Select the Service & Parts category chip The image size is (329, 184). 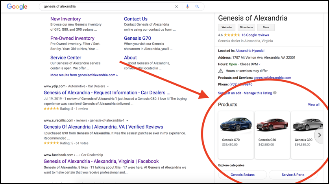[293, 175]
